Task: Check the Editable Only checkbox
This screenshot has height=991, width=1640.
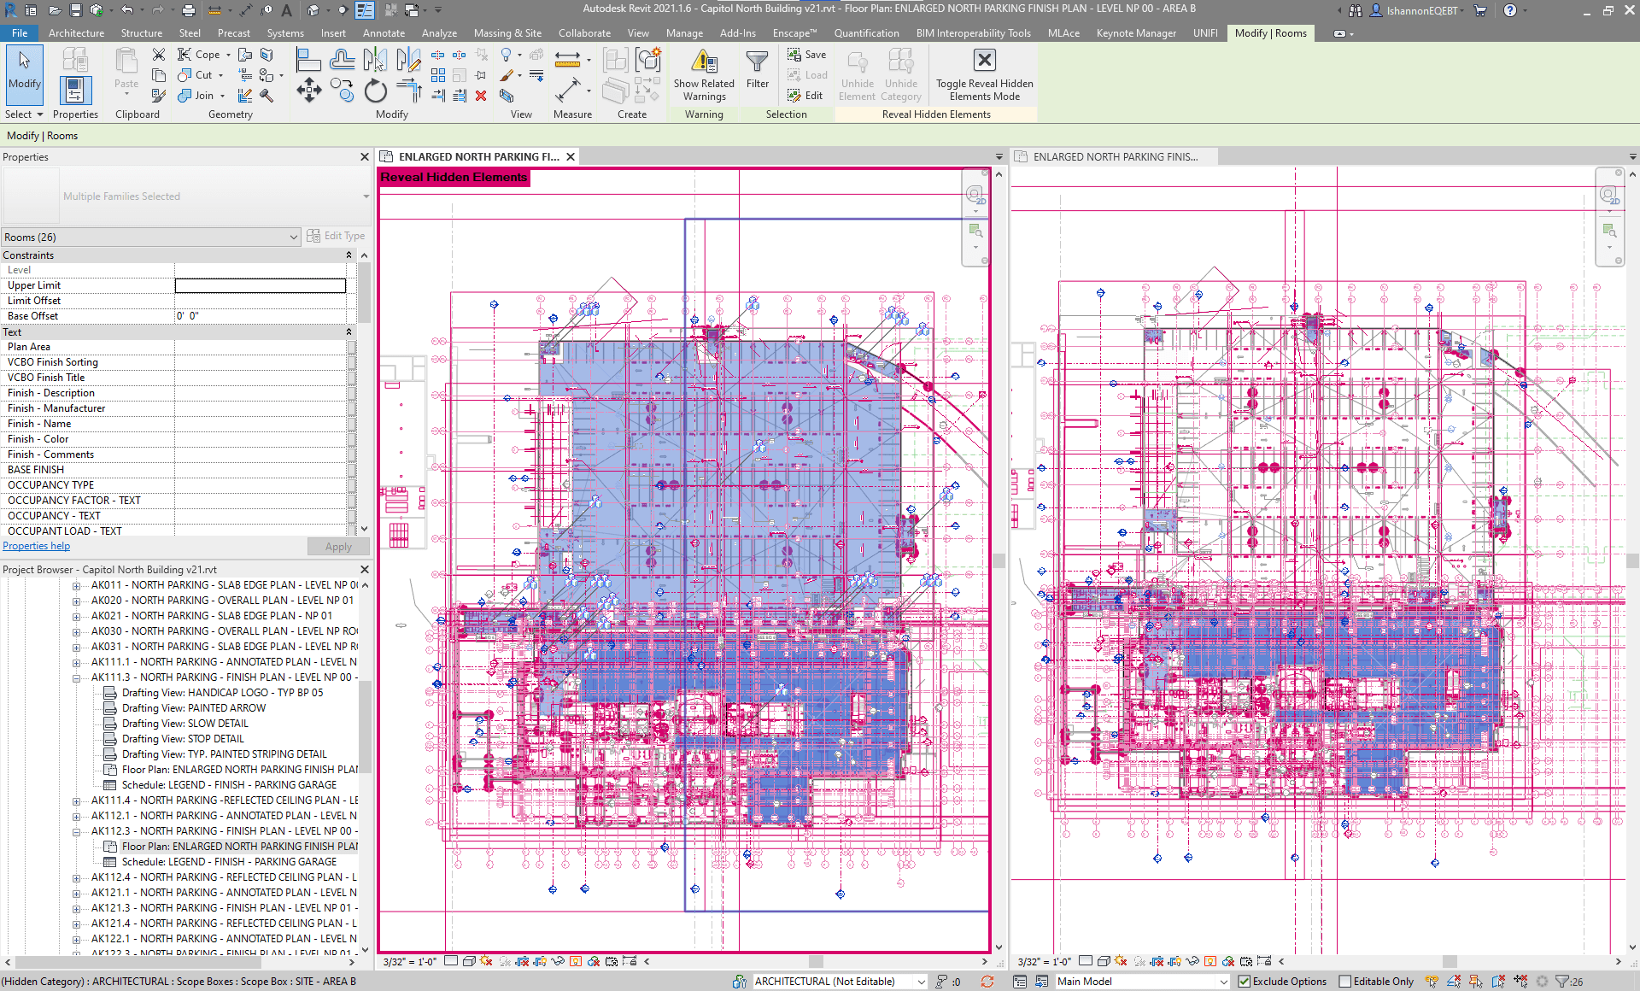Action: click(1344, 981)
